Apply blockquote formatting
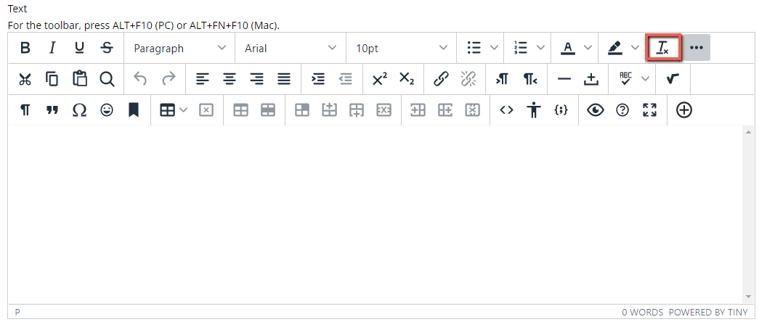Viewport: 759px width, 322px height. 52,110
